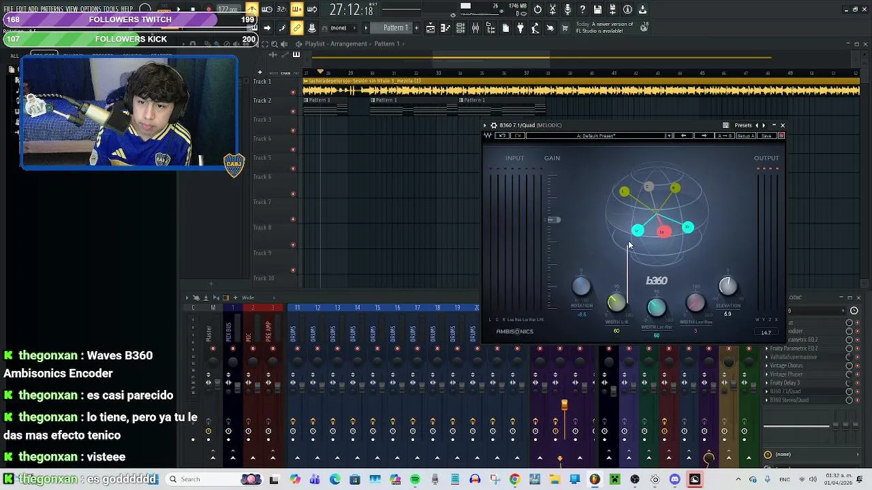
Task: Open the shopping cart content library
Action: click(565, 28)
